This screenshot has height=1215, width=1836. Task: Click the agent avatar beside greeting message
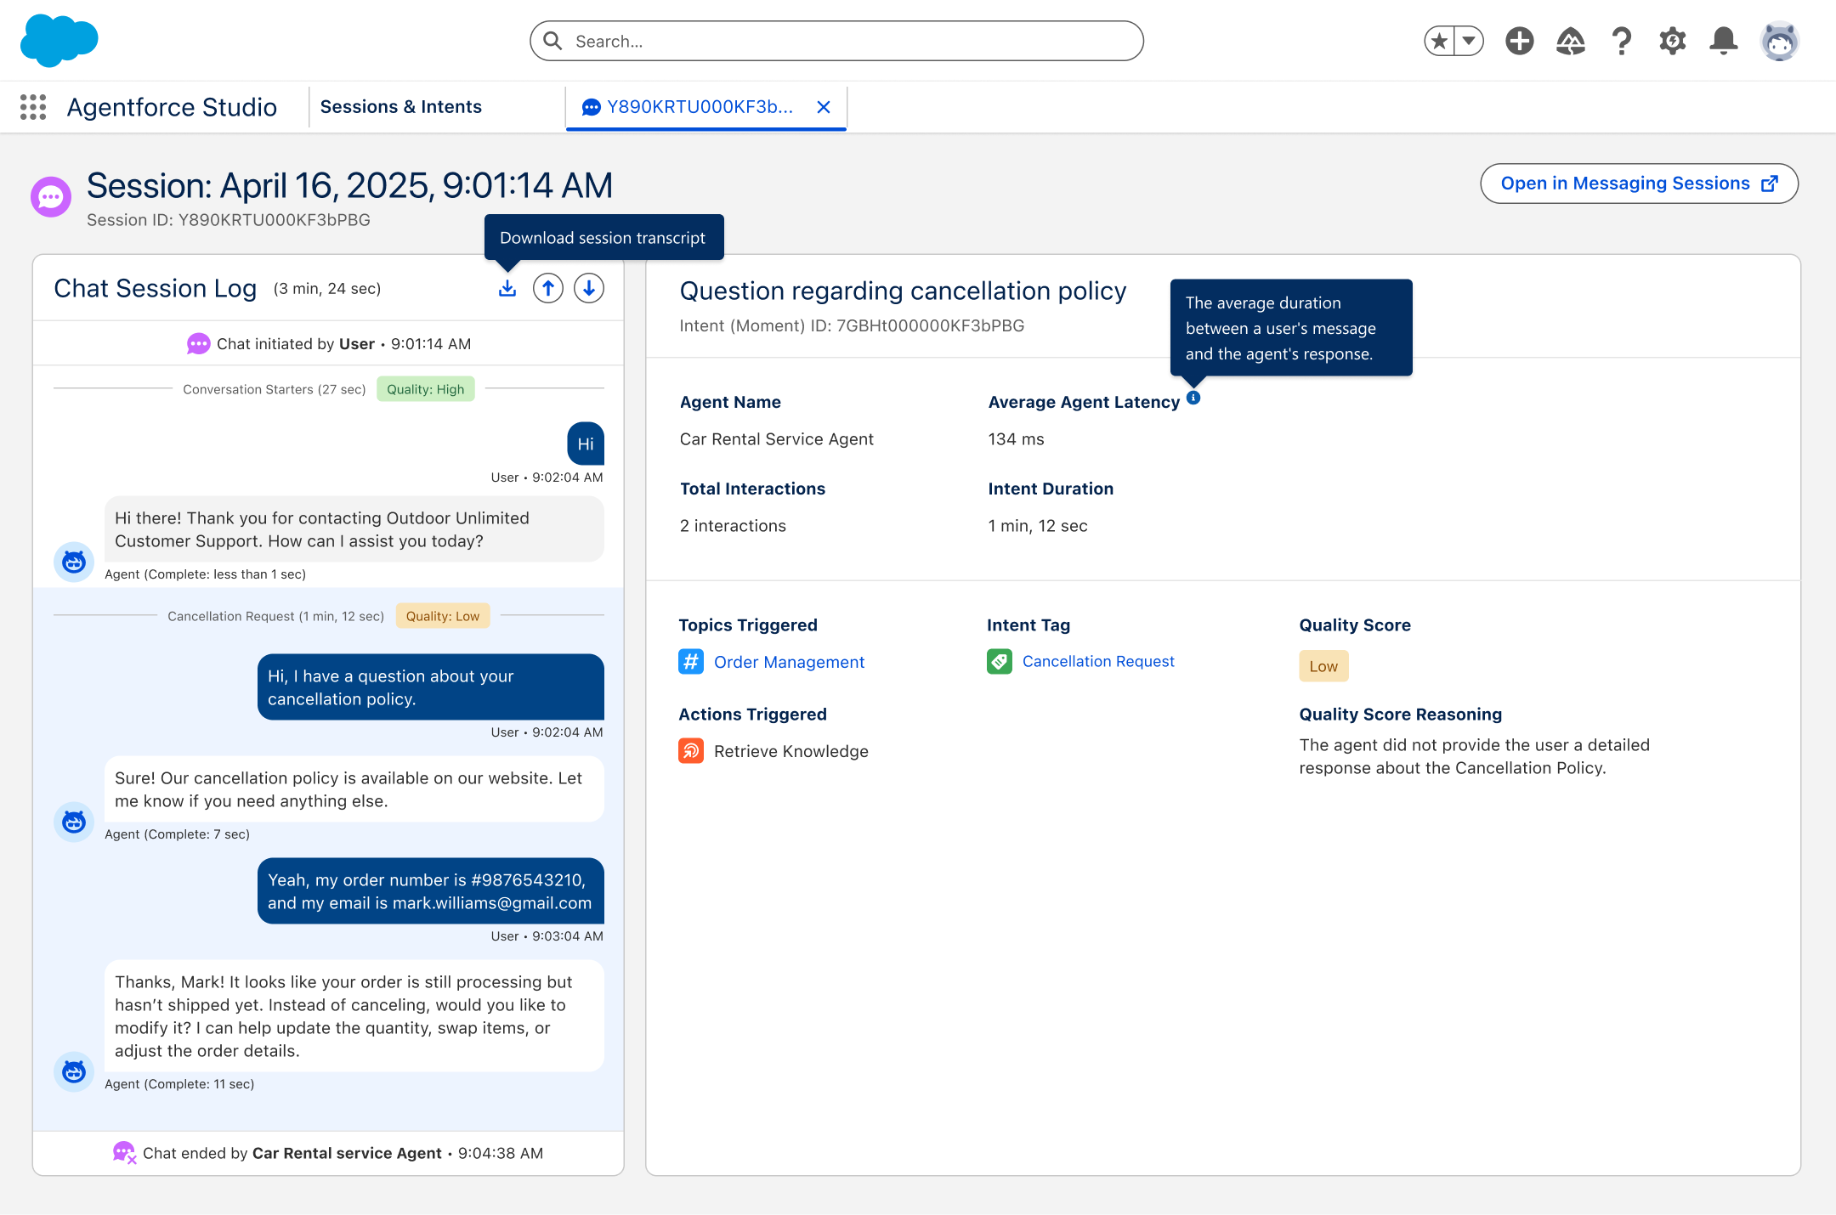(x=74, y=562)
